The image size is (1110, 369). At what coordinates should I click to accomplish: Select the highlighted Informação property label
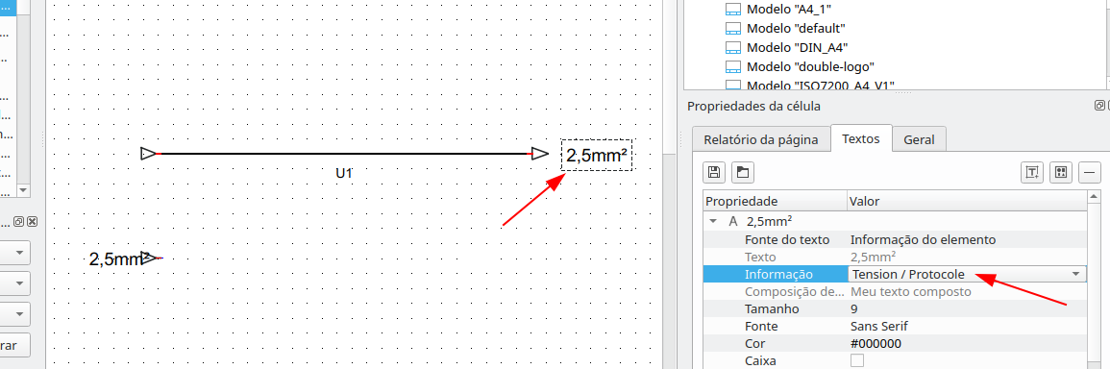tap(778, 274)
